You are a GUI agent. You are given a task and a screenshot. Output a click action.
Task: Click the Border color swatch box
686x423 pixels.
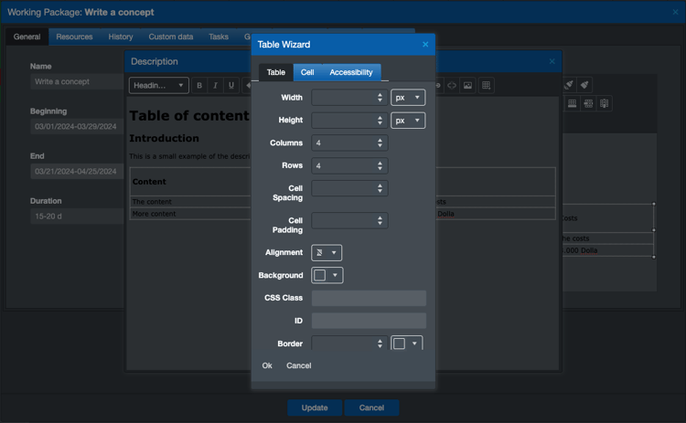coord(399,344)
